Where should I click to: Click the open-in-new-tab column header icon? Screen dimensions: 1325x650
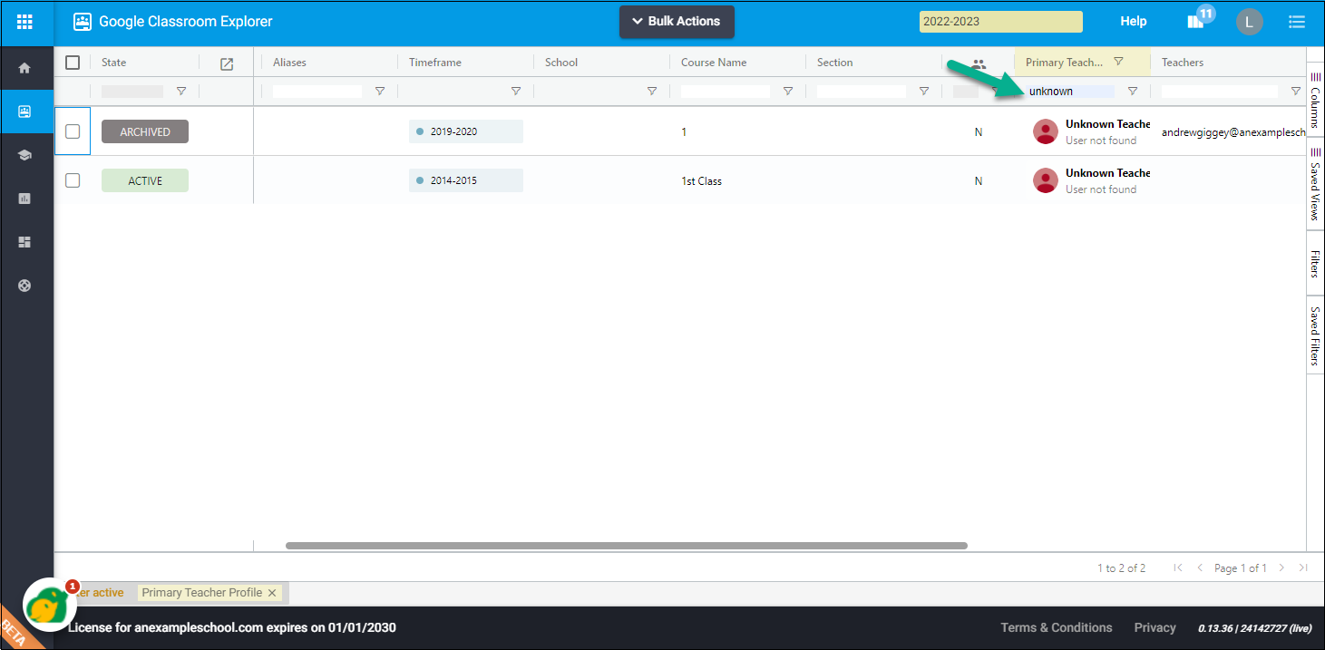(x=227, y=63)
